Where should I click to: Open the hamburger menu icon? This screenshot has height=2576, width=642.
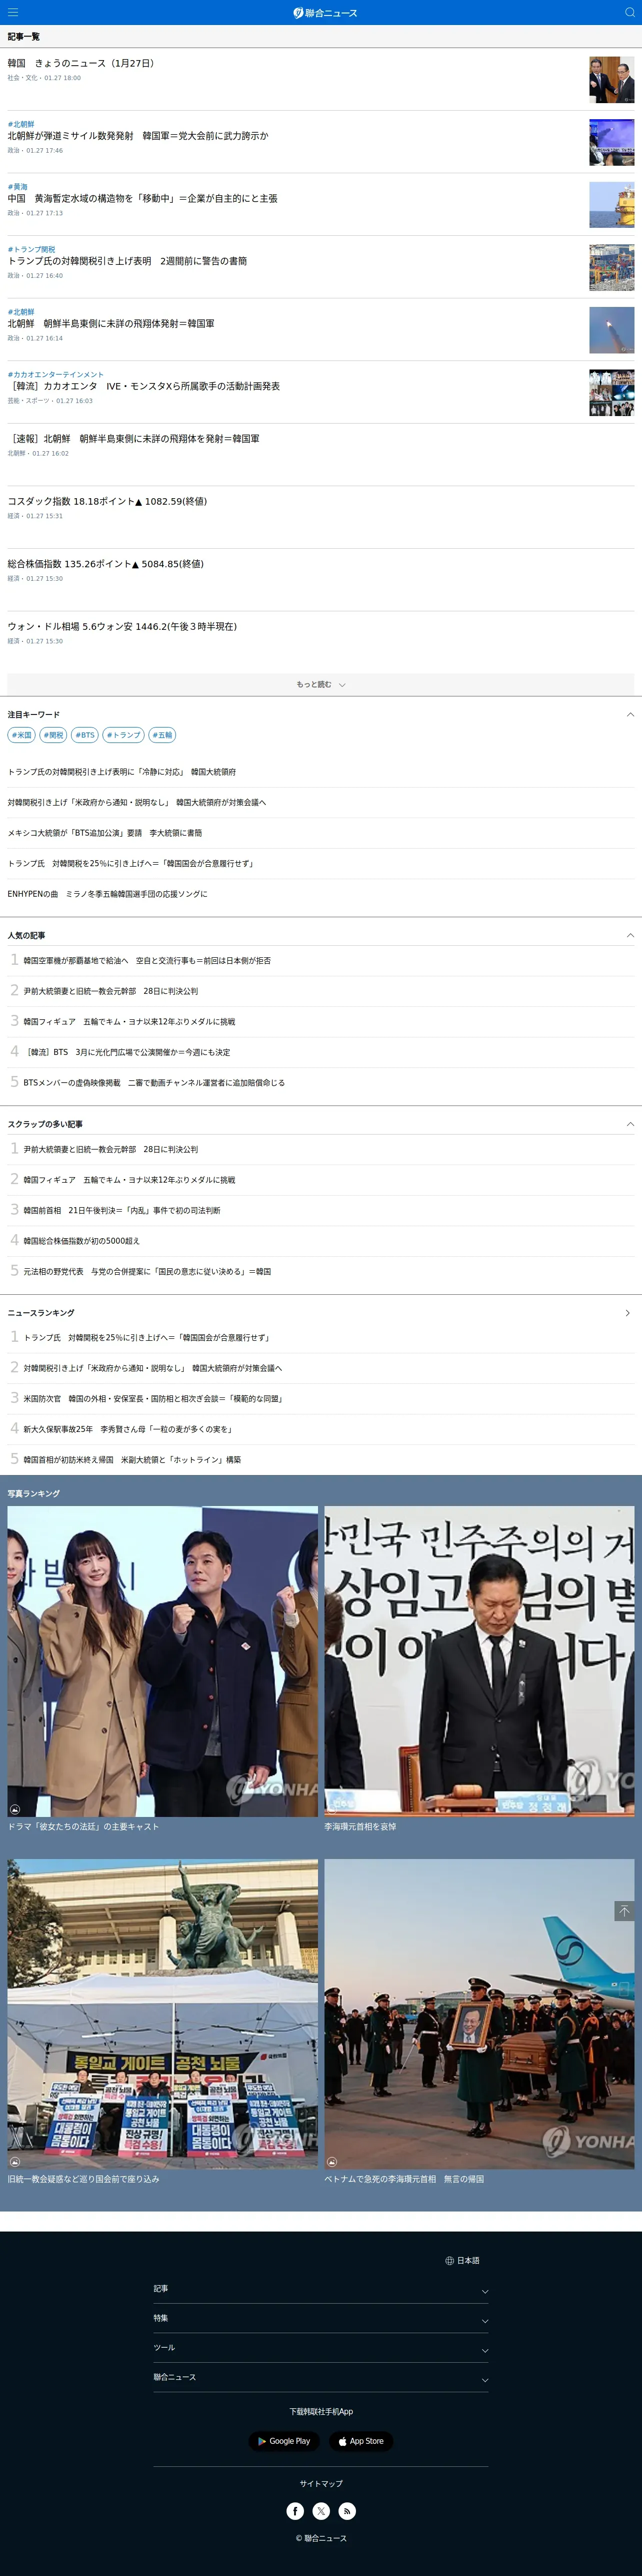coord(13,12)
